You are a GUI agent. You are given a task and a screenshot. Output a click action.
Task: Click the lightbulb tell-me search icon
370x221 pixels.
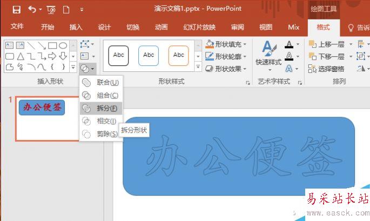coord(351,28)
